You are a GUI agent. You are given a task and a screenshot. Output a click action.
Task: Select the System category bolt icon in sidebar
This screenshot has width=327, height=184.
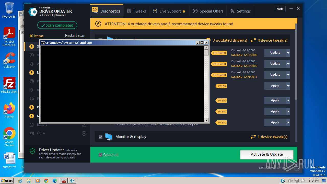[32, 47]
